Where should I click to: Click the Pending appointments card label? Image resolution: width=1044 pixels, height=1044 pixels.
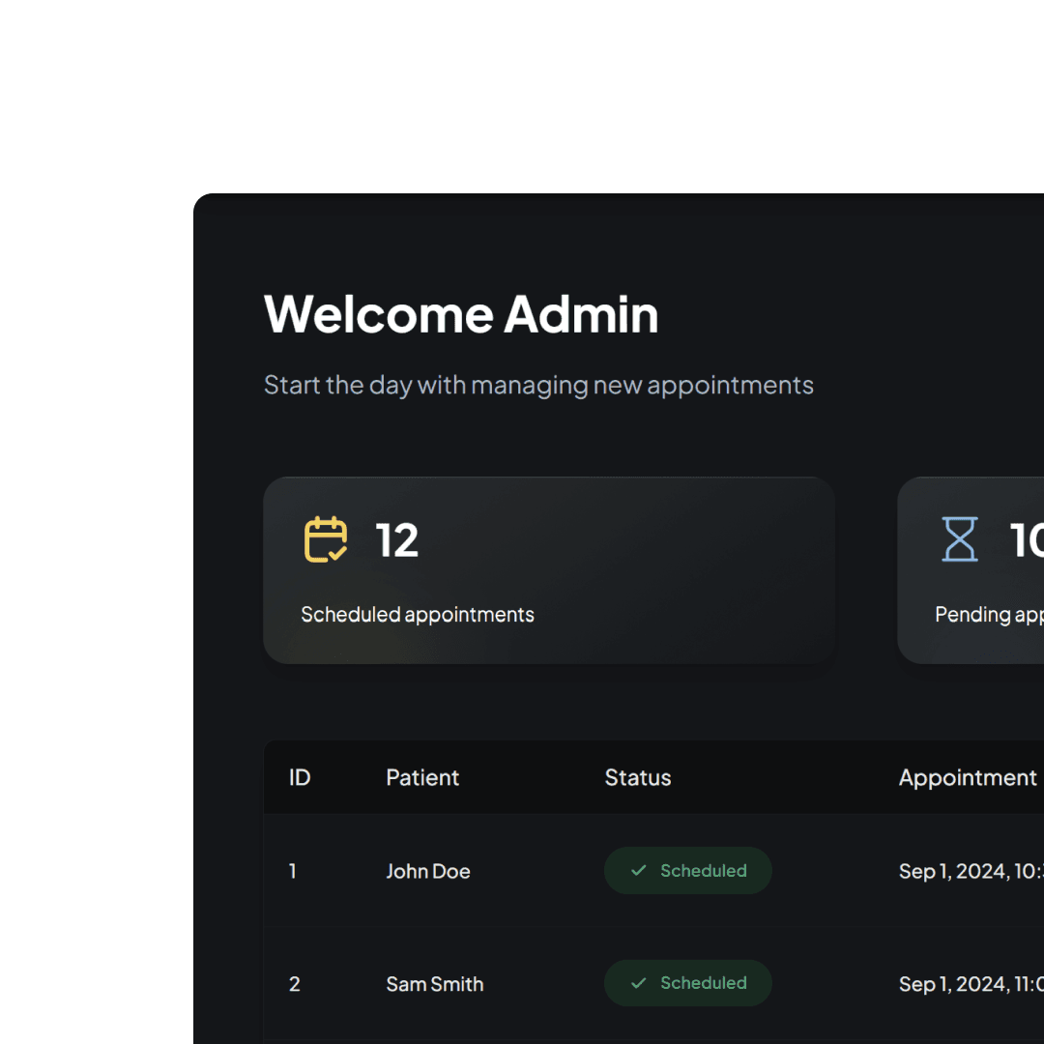(x=989, y=615)
